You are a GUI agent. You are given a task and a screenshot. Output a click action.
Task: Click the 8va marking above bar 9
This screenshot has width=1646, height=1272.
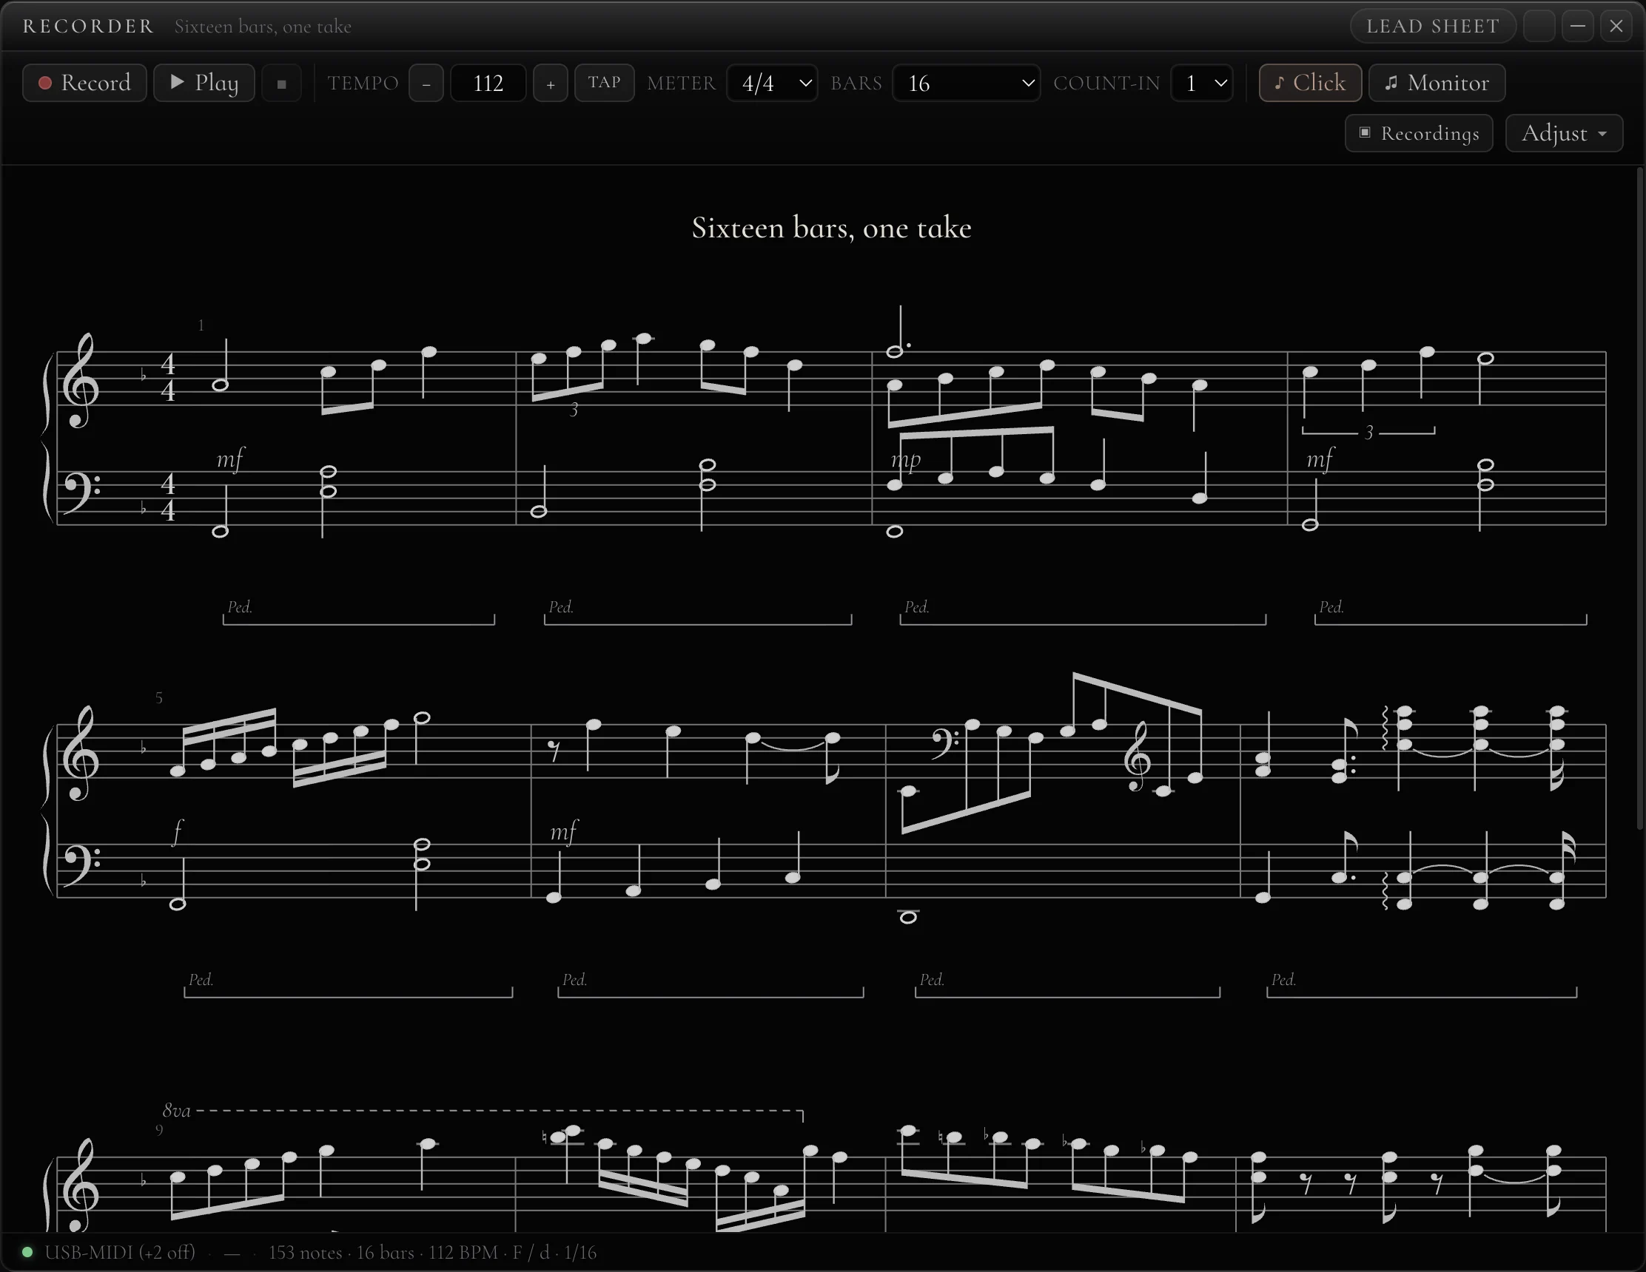click(x=176, y=1111)
